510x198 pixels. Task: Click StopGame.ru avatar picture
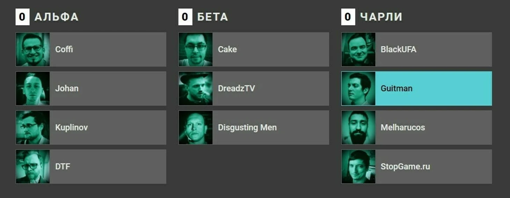tap(358, 166)
